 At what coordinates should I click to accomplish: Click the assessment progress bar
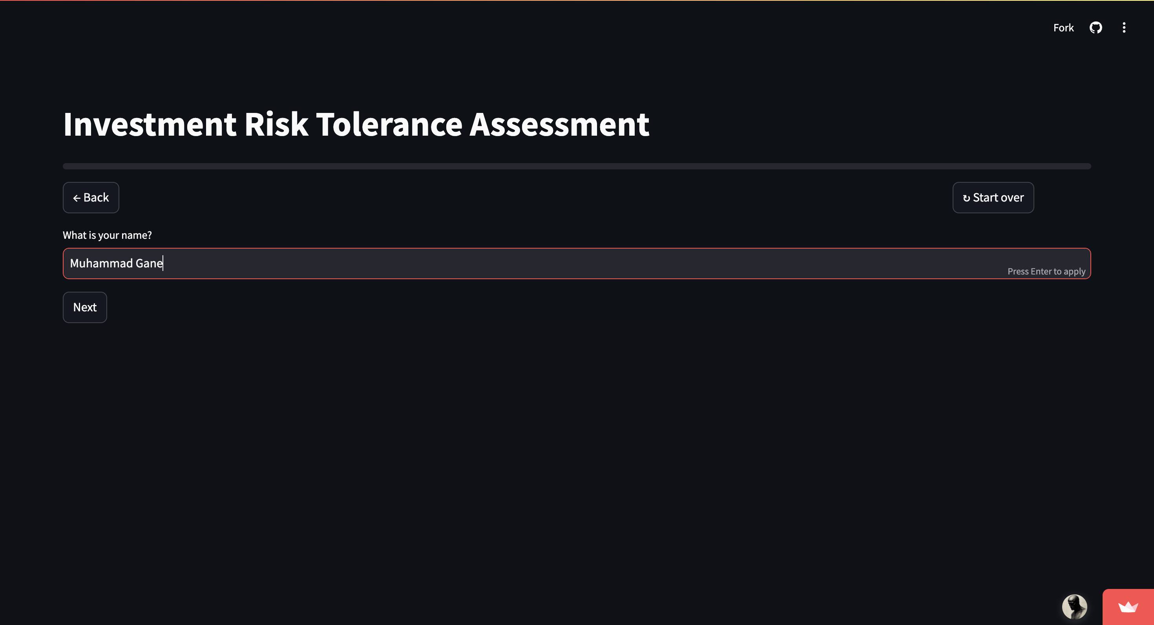point(577,166)
